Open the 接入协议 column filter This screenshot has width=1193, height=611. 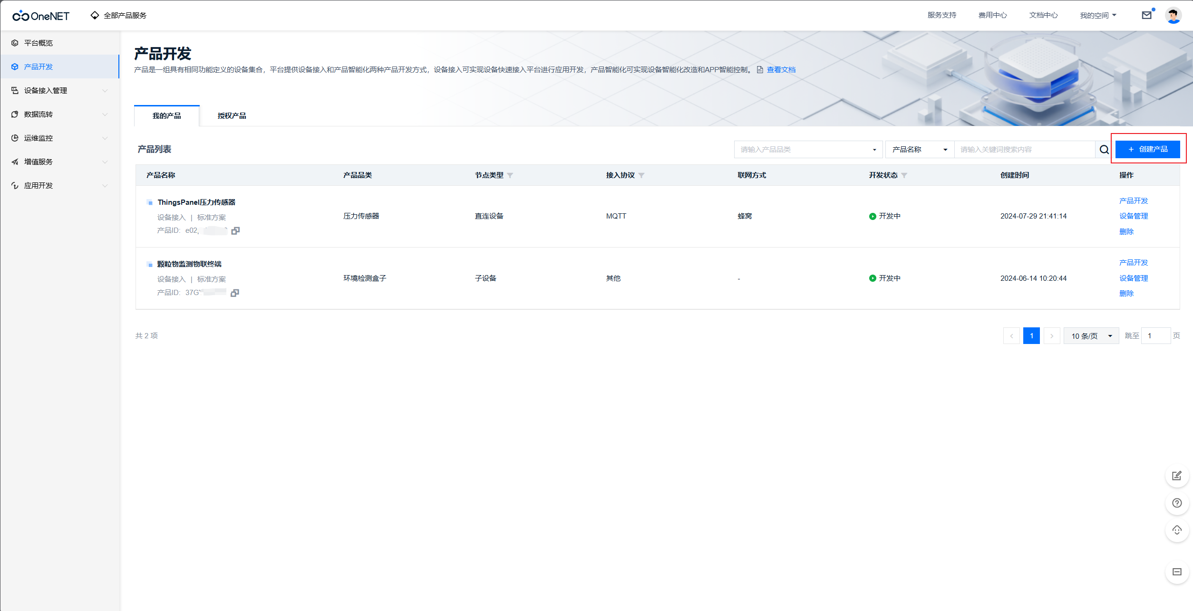641,175
